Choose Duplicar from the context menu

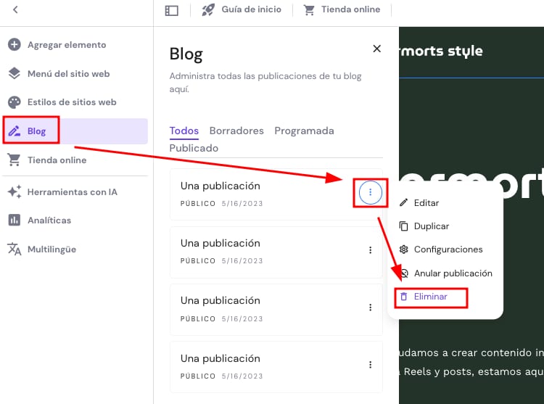click(431, 226)
